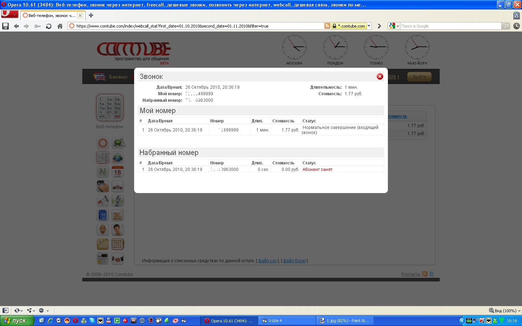The width and height of the screenshot is (522, 326).
Task: Launch Internet Explorer from quick launch
Action: 50,321
